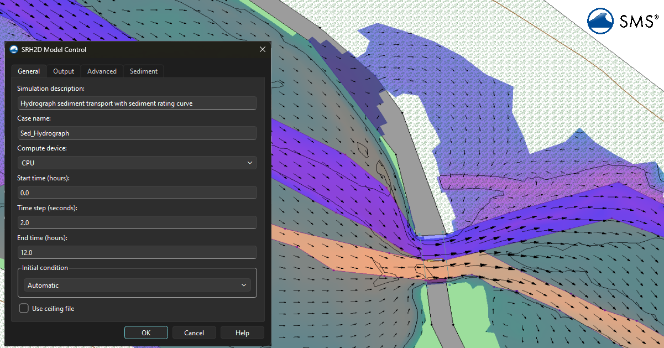Click the End time hours field
664x348 pixels.
coord(137,252)
